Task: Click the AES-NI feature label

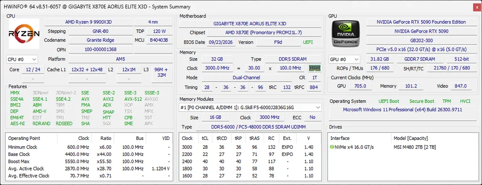Action: click(17, 123)
